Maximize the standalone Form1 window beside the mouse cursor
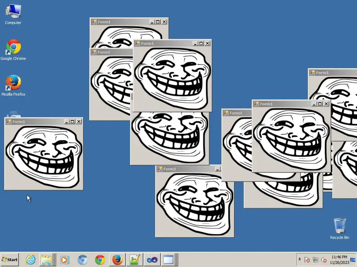 [x=73, y=122]
